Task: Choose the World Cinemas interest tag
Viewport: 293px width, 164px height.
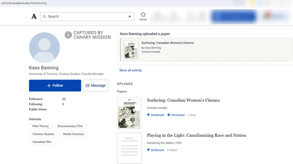Action: [x=73, y=134]
